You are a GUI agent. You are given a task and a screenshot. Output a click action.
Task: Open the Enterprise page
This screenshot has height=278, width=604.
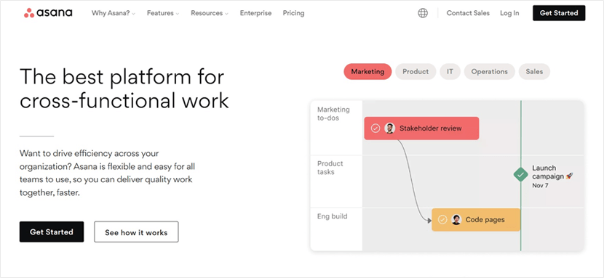click(x=255, y=13)
